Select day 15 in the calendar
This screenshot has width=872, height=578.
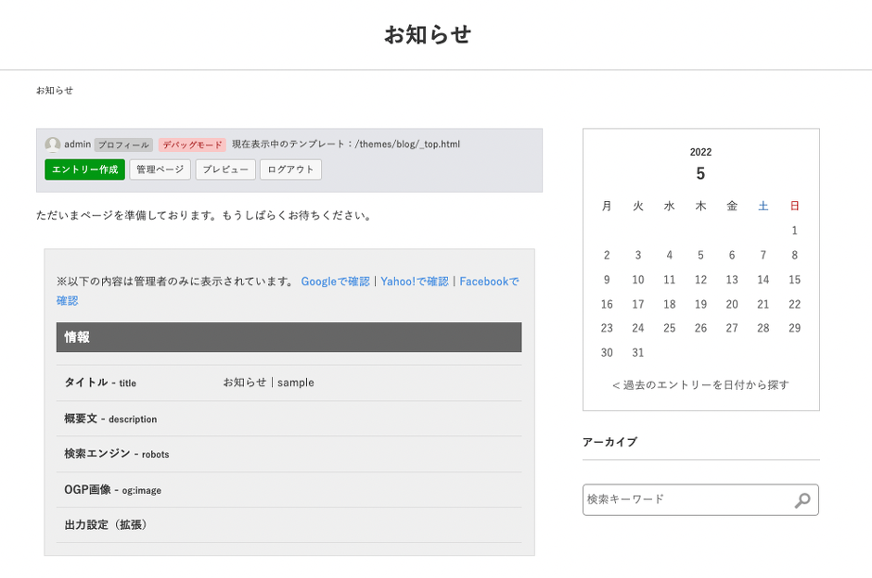click(794, 280)
